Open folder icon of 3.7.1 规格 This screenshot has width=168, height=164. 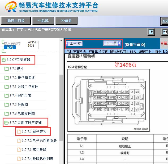tap(7, 69)
